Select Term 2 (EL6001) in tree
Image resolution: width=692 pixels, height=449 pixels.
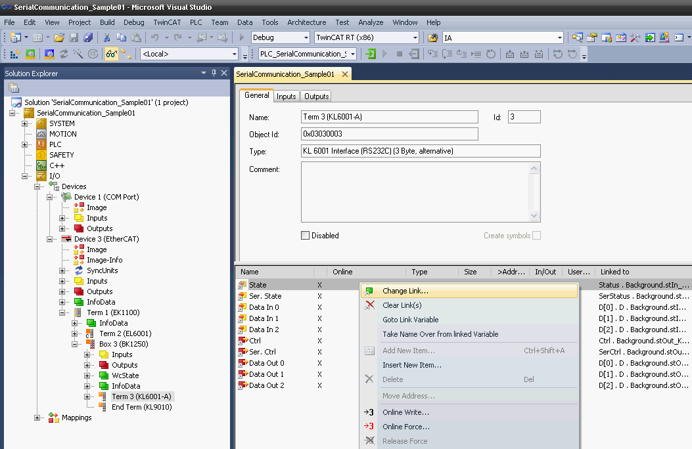pyautogui.click(x=126, y=333)
